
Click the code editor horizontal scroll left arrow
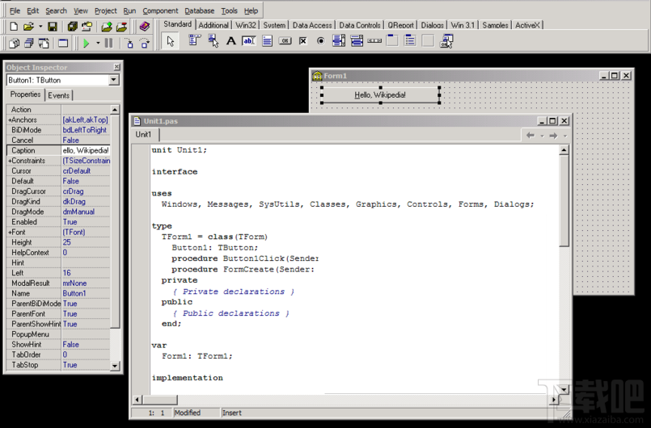137,400
